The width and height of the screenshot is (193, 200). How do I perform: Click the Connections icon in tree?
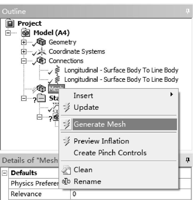(41, 61)
